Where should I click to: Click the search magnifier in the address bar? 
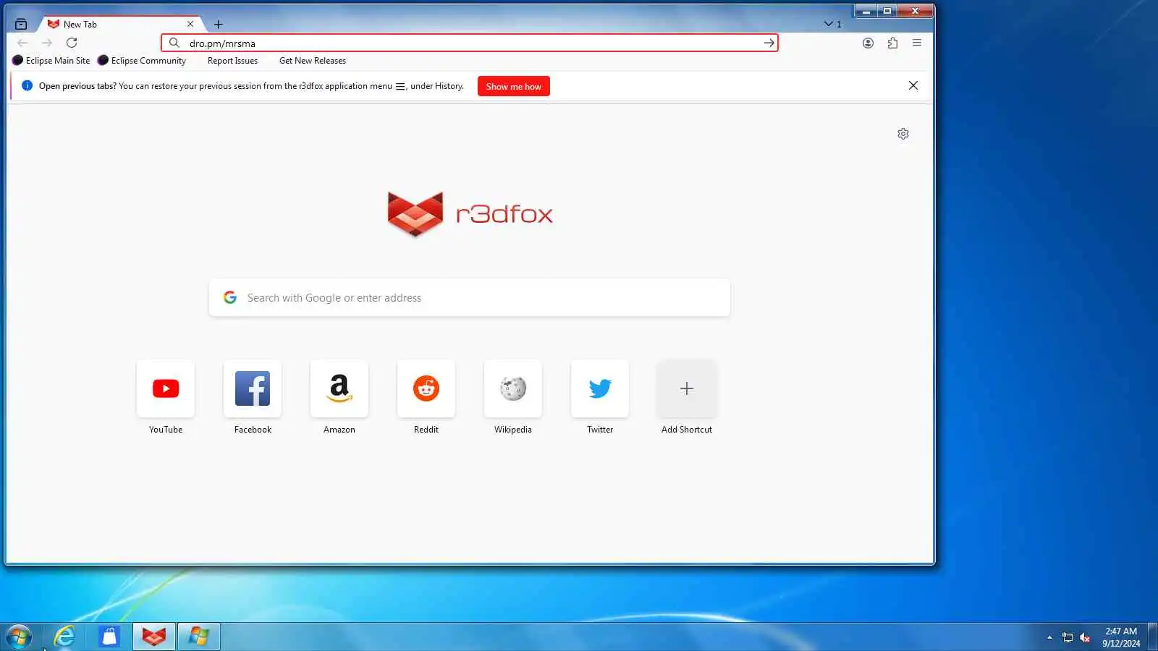click(174, 43)
